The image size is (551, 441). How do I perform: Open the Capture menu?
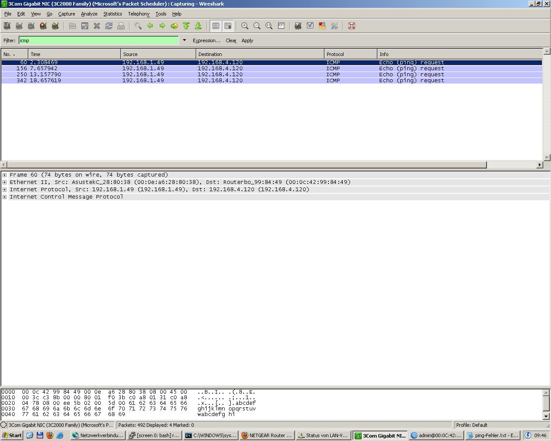point(67,14)
